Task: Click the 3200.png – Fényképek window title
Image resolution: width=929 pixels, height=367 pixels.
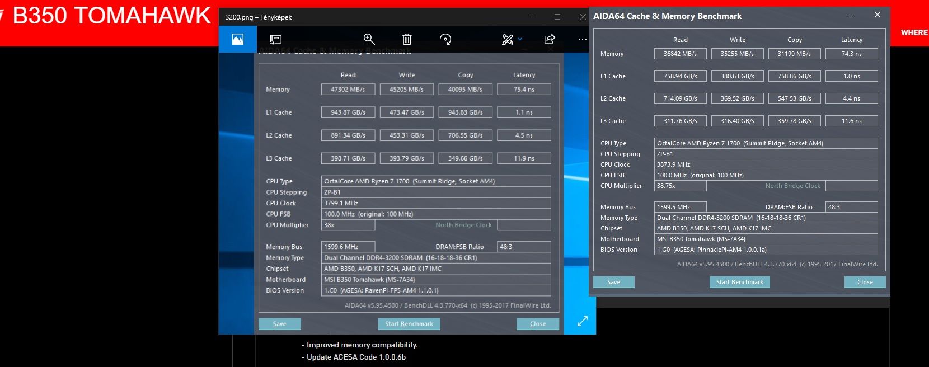Action: coord(259,17)
